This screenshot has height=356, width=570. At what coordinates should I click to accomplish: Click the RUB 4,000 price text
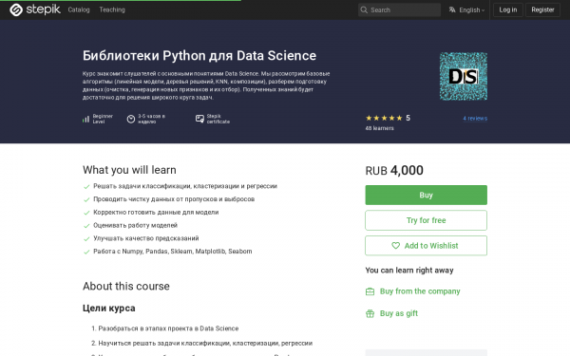[x=394, y=170]
